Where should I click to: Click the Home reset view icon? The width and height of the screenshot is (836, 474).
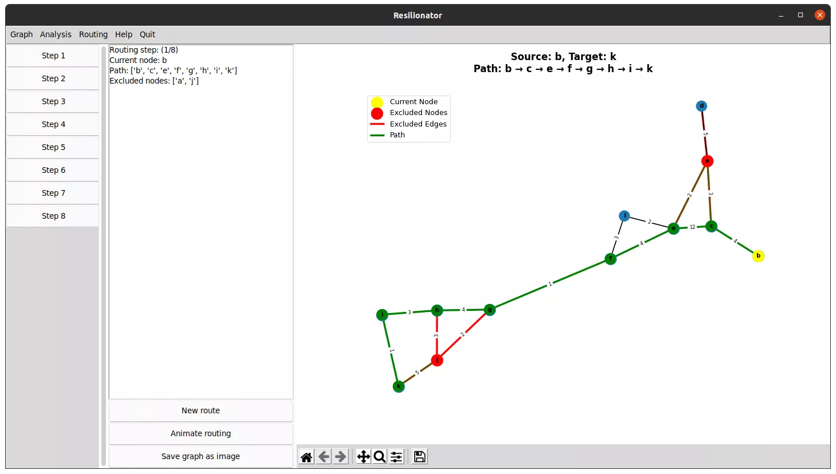coord(306,456)
